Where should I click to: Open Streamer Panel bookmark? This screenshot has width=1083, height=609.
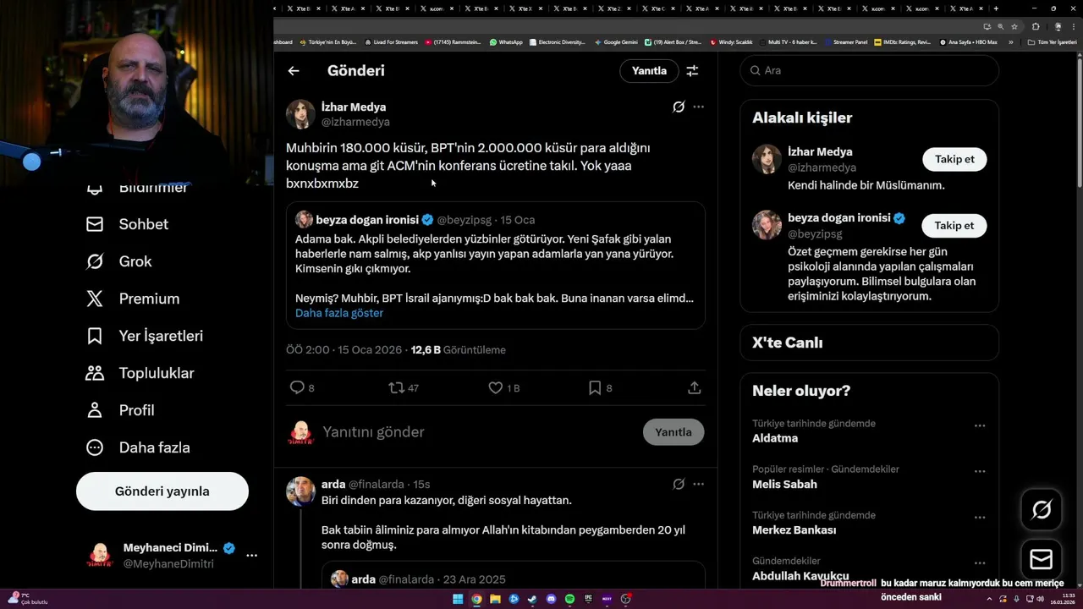845,41
